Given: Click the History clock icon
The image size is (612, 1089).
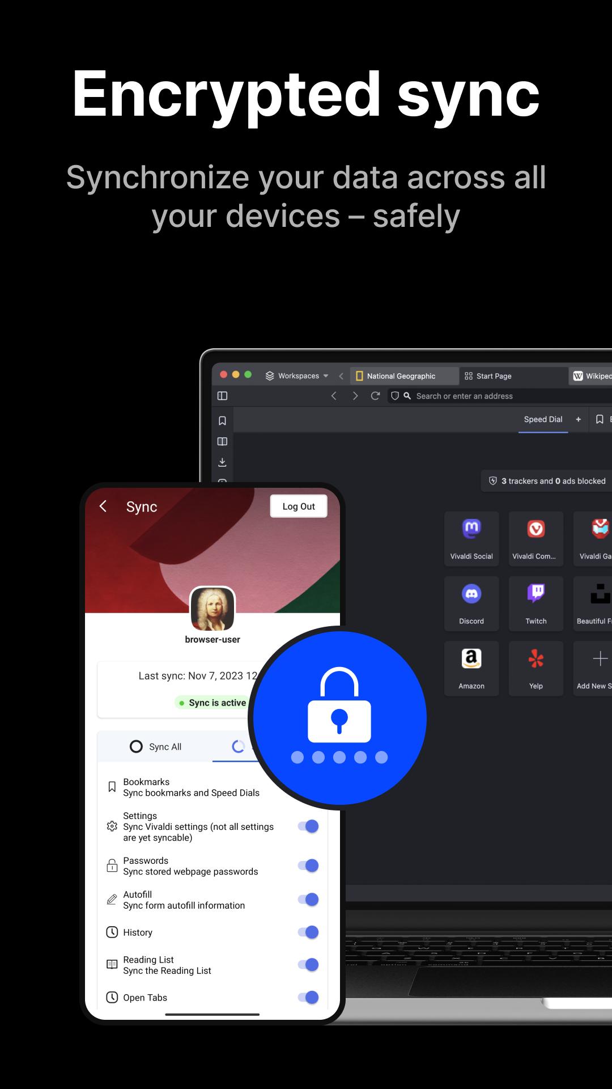Looking at the screenshot, I should 112,932.
